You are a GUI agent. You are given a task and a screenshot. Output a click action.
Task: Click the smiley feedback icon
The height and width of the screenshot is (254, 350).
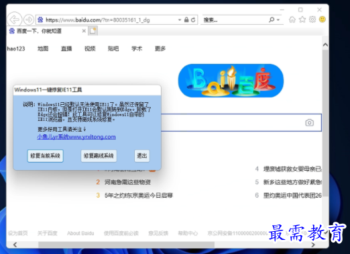323,19
